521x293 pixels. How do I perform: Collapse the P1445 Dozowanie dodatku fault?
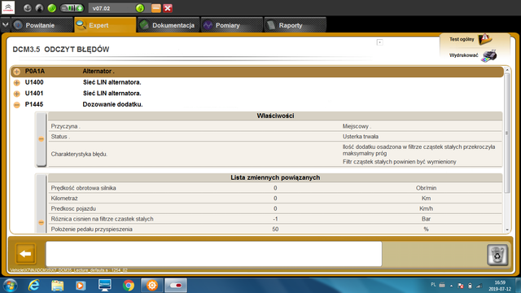pyautogui.click(x=17, y=105)
